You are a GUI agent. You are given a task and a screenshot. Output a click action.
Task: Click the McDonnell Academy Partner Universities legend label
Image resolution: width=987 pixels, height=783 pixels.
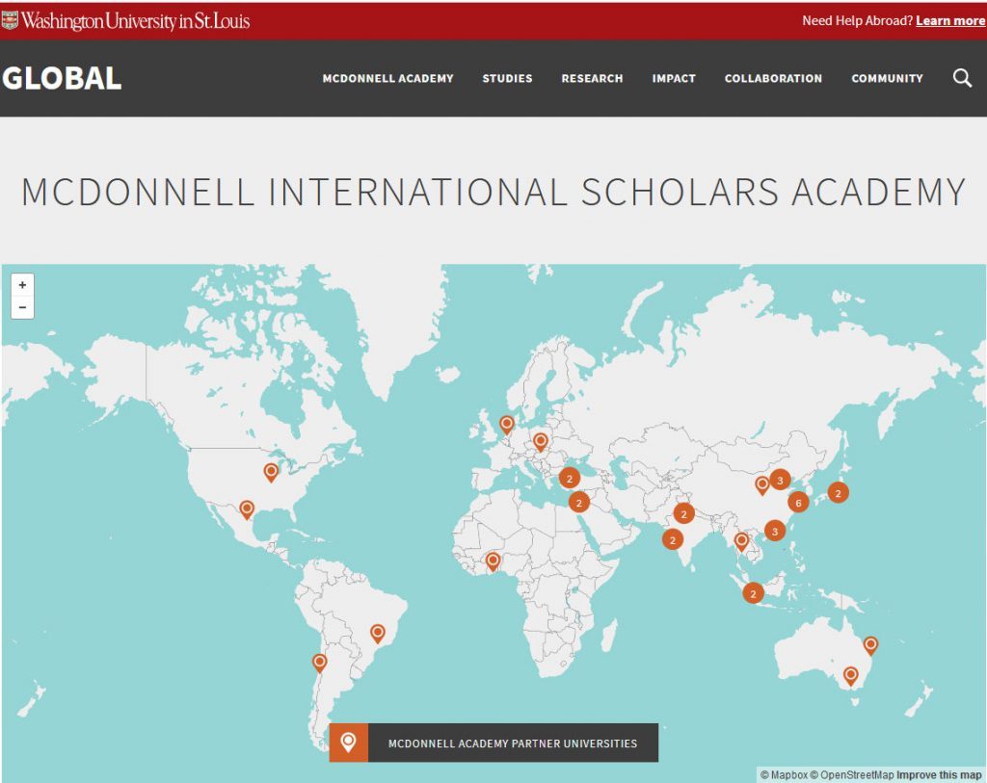(513, 744)
